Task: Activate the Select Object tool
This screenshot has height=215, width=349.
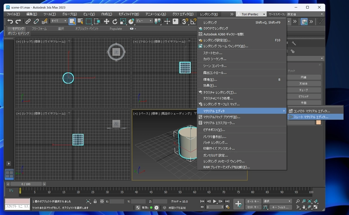Action: [72, 21]
